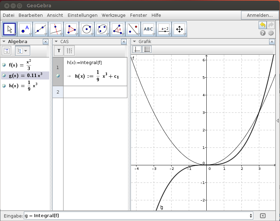
Task: Open the Bearbeiten menu
Action: coord(31,15)
